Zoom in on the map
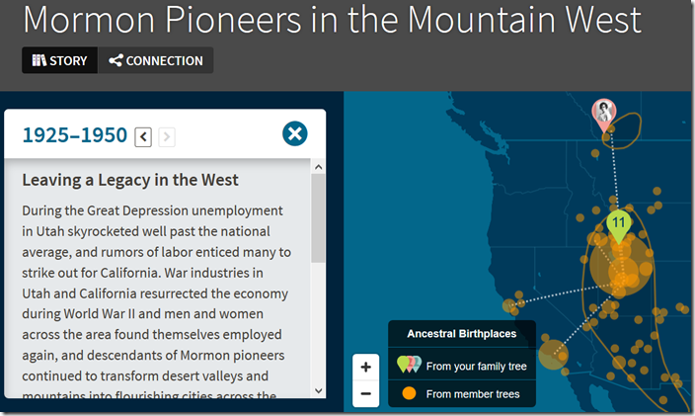The image size is (695, 416). point(365,368)
